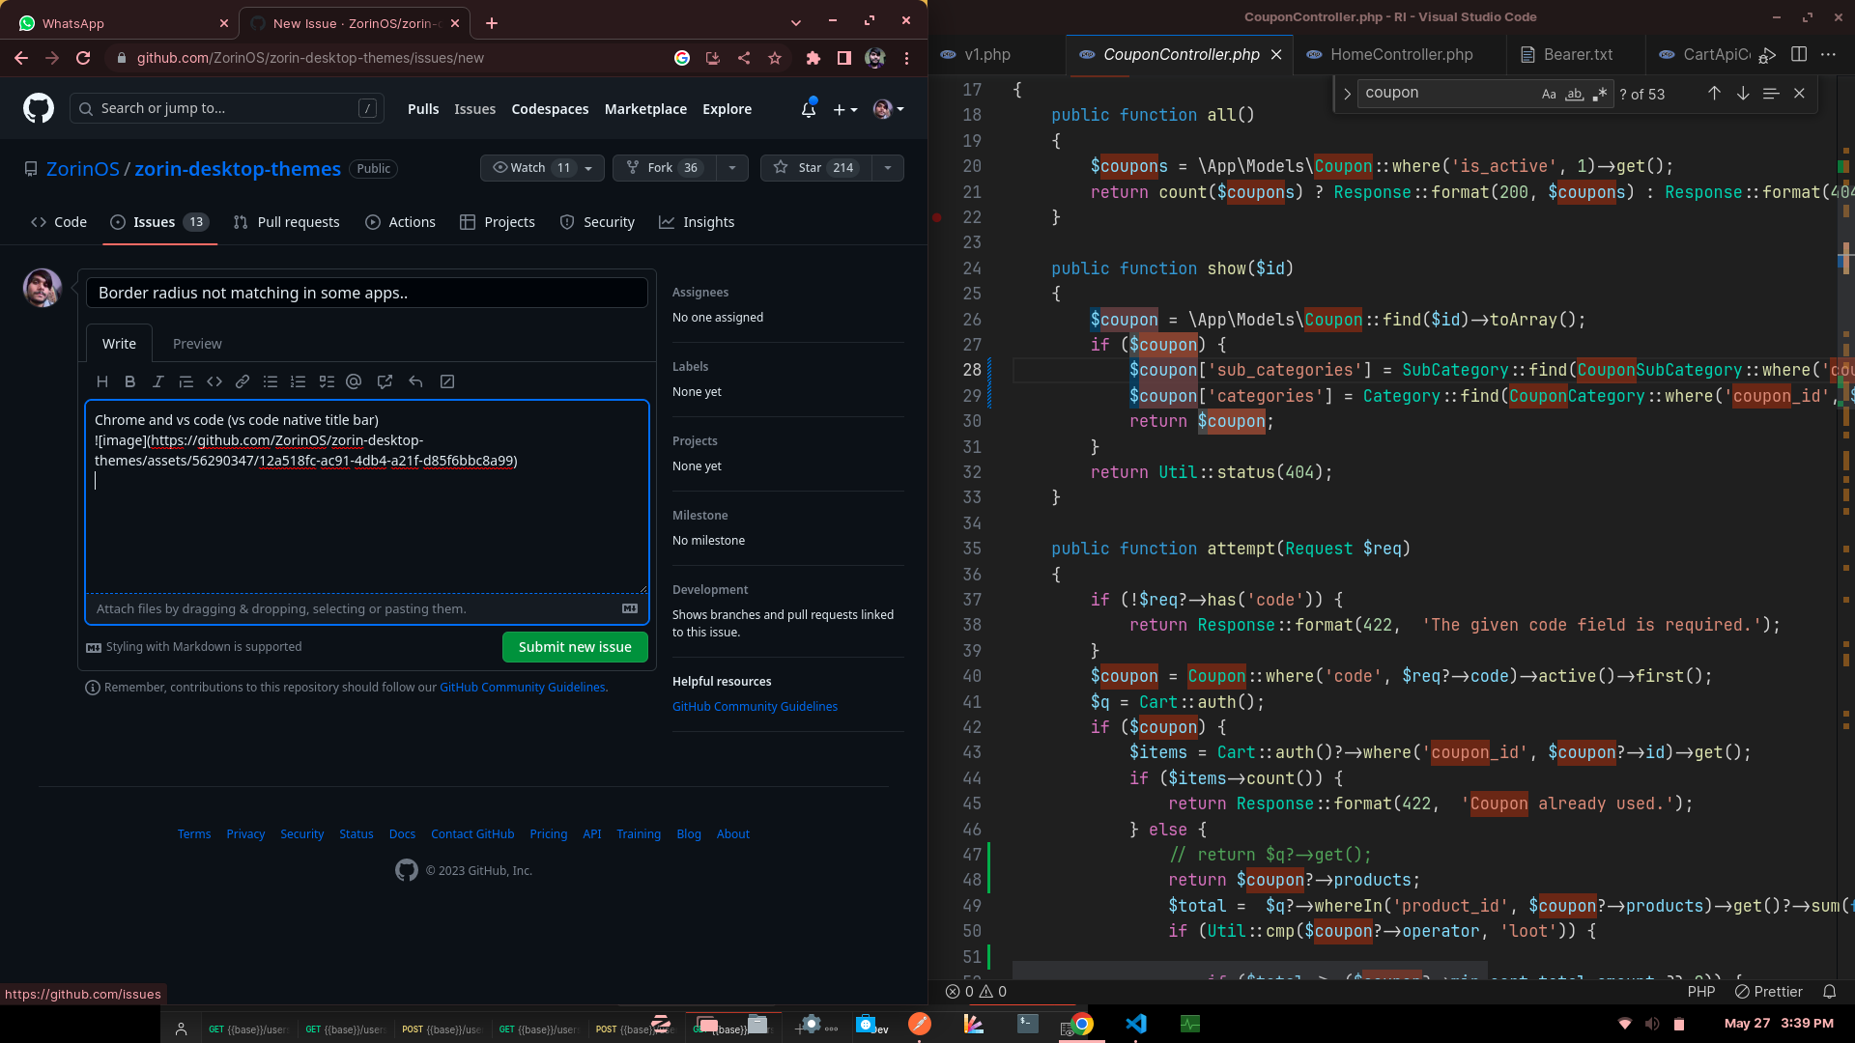Edit the issue title field
Screen dimensions: 1855x1043
pos(366,293)
